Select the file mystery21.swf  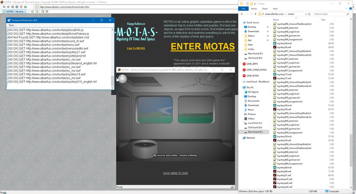tap(283, 175)
